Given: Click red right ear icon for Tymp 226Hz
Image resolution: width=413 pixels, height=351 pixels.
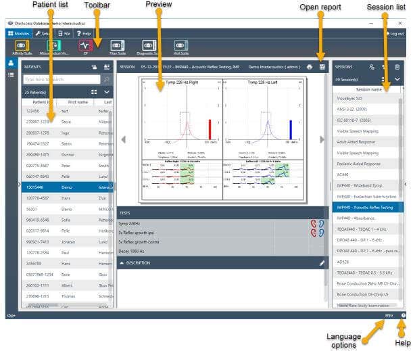Looking at the screenshot, I should pos(314,223).
